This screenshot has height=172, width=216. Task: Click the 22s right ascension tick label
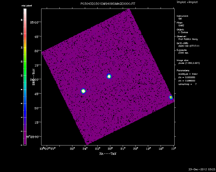[x=110, y=149]
